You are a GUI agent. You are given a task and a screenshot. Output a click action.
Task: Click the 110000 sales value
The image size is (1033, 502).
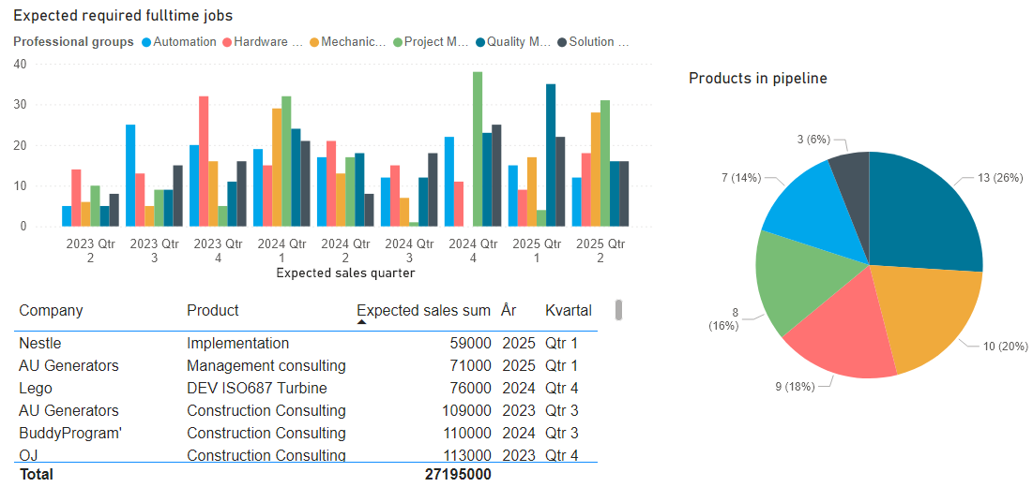pos(467,433)
